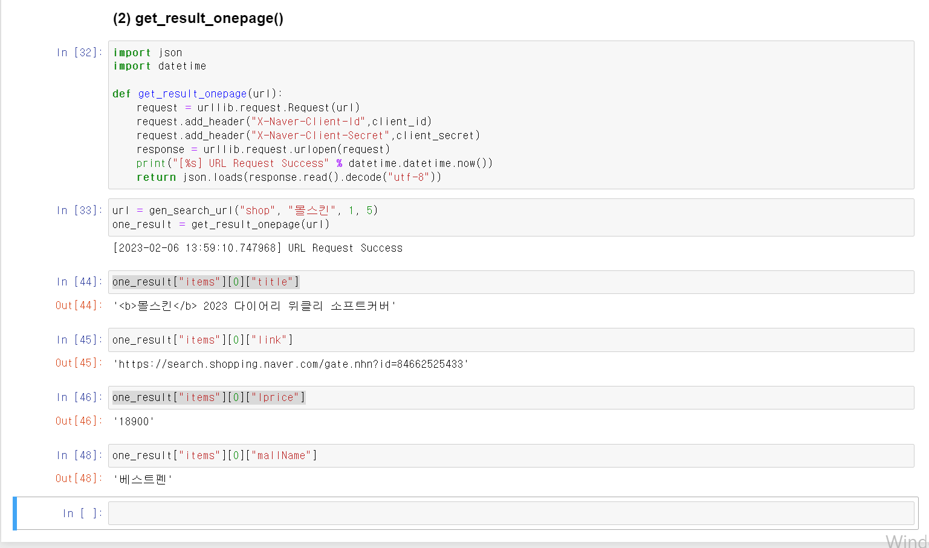Screen dimensions: 929x548
Task: Click into the empty In [ ] code cell
Action: [x=511, y=513]
